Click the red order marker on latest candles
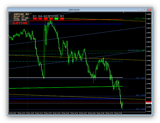This screenshot has height=123, width=160. 121,103
